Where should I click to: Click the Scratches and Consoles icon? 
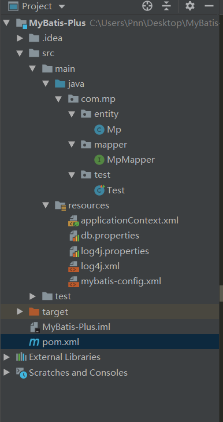21,373
